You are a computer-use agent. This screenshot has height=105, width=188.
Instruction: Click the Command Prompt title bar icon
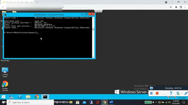5,15
